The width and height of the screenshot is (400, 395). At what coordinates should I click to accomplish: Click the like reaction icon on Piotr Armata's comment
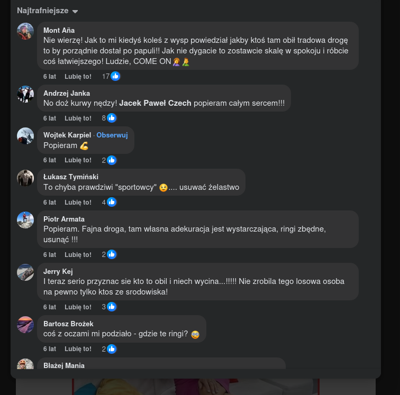pos(112,254)
